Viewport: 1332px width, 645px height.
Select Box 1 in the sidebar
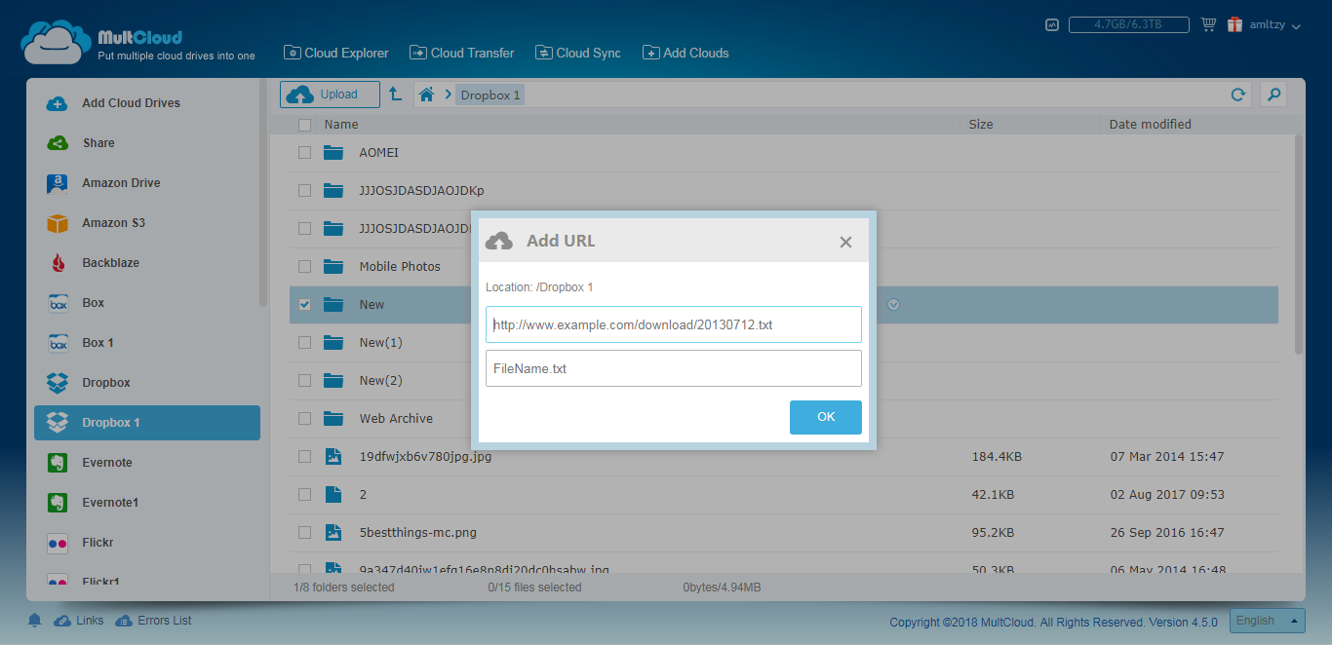pos(147,343)
